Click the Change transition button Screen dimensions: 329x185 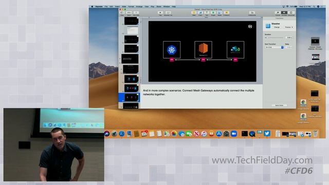(x=277, y=27)
